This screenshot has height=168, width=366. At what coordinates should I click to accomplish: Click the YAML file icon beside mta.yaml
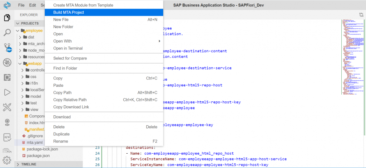[x=24, y=142]
